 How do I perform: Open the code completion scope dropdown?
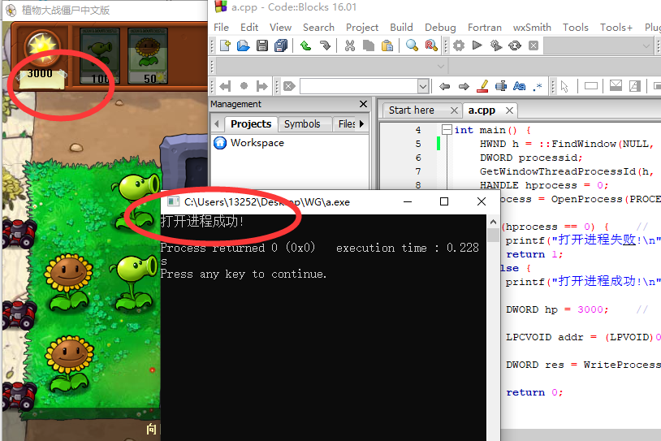(440, 67)
